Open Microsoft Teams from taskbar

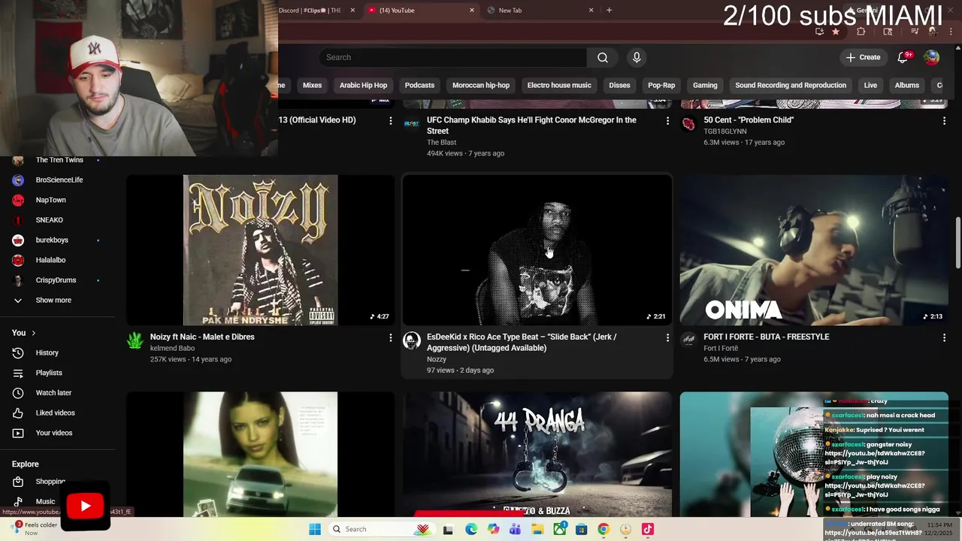tap(515, 529)
